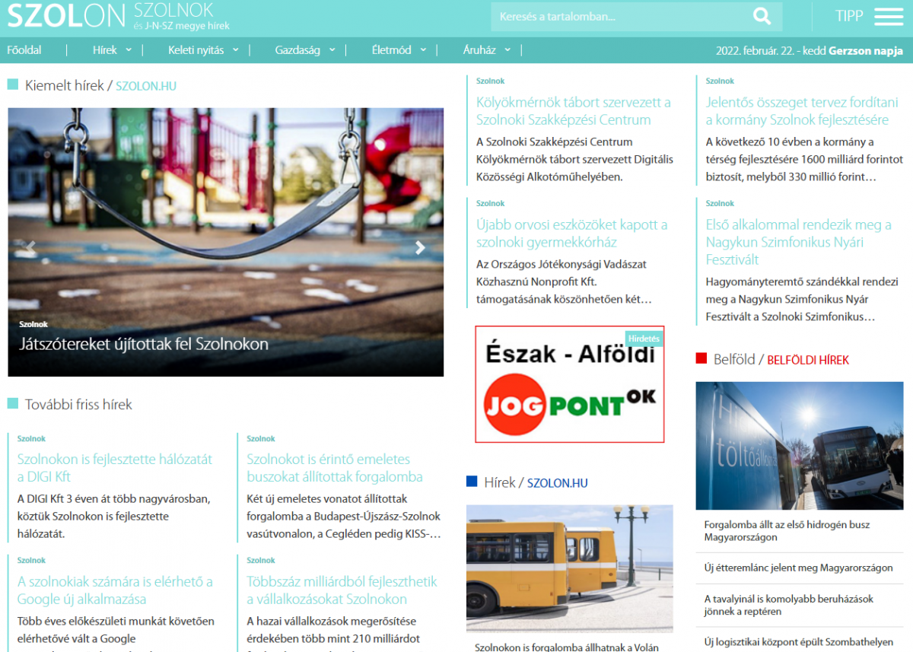This screenshot has width=913, height=652.
Task: Click the Észak-Alföldi JOGPONT advertisement banner
Action: tap(569, 384)
